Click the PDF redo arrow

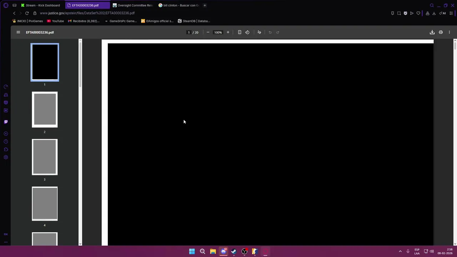click(278, 32)
